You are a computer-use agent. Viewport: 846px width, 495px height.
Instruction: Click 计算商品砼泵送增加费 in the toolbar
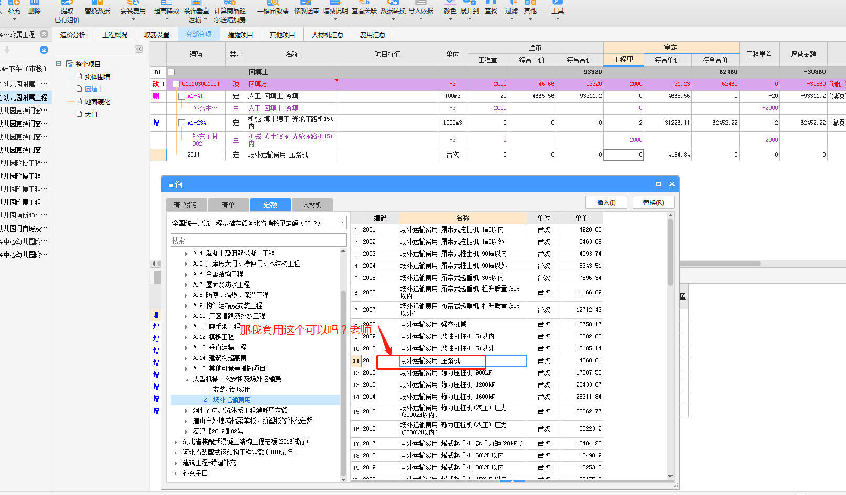coord(230,12)
